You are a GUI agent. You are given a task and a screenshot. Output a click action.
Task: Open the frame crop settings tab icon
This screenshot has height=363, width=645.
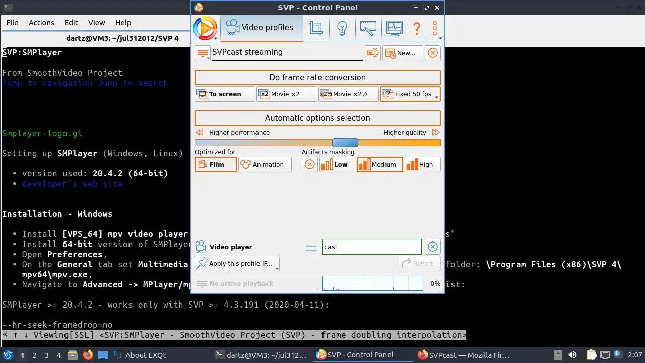pos(316,28)
